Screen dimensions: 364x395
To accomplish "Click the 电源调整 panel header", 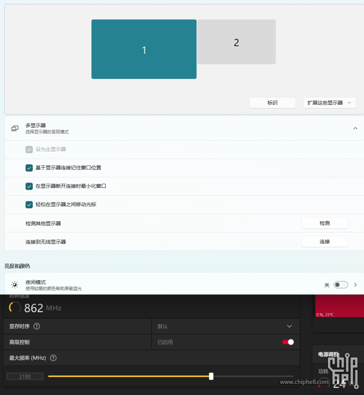I will (x=328, y=354).
